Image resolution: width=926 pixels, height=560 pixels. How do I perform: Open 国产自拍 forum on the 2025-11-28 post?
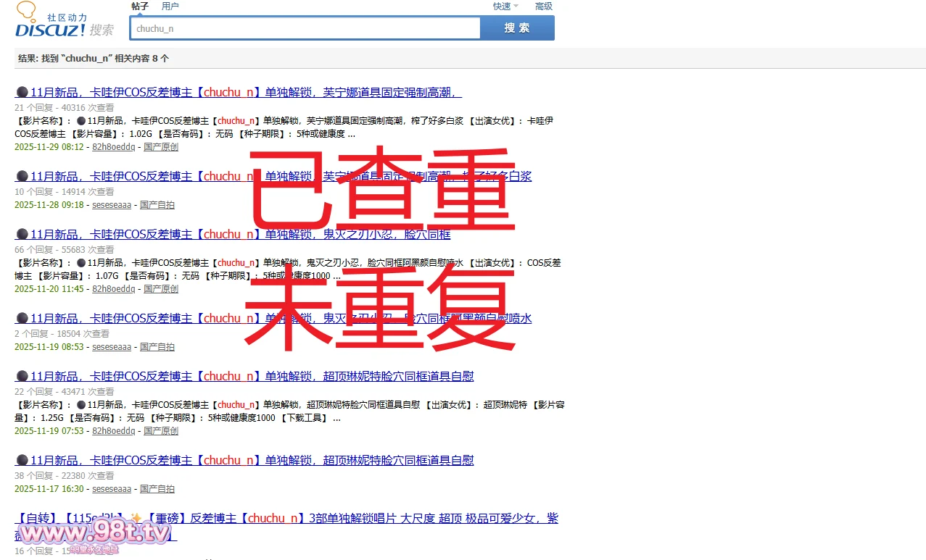click(x=157, y=205)
